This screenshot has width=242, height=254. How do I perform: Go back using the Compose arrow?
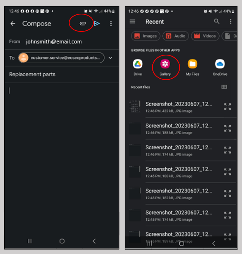click(13, 24)
